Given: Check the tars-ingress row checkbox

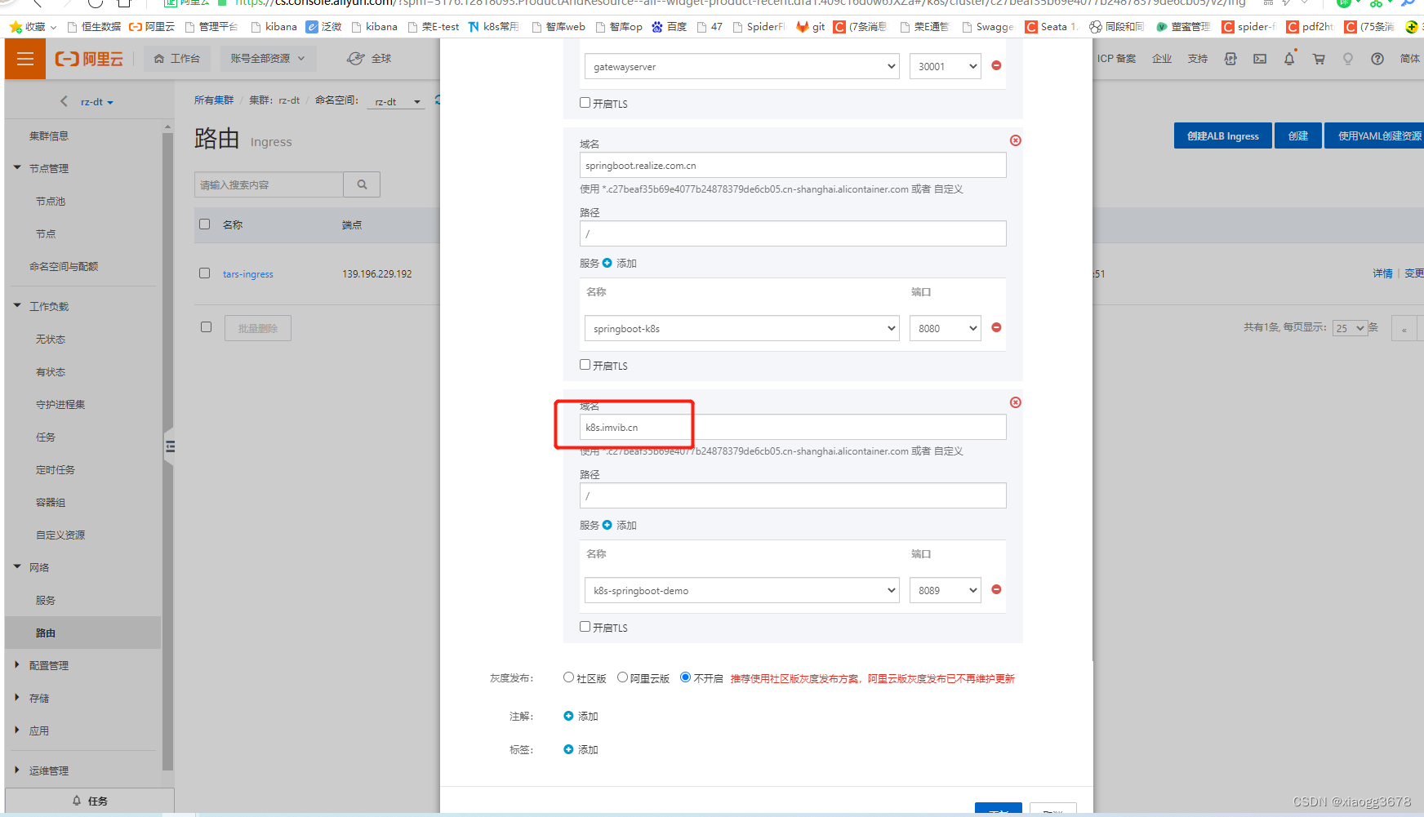Looking at the screenshot, I should (204, 273).
